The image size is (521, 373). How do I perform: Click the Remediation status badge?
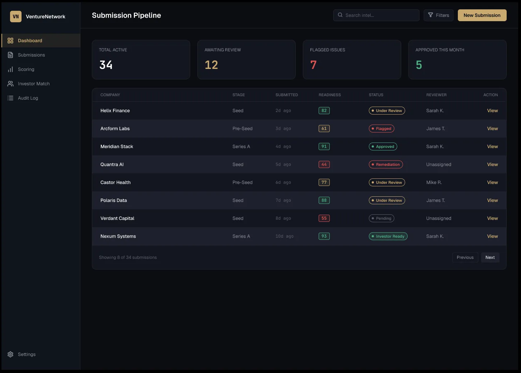pyautogui.click(x=386, y=164)
